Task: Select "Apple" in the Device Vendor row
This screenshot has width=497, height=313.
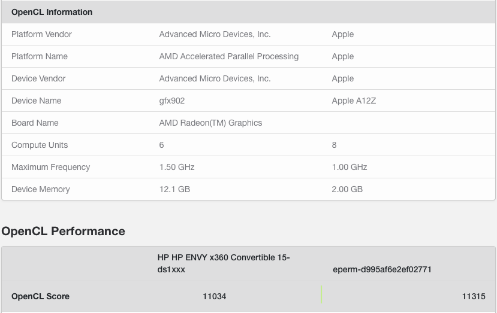Action: point(343,78)
